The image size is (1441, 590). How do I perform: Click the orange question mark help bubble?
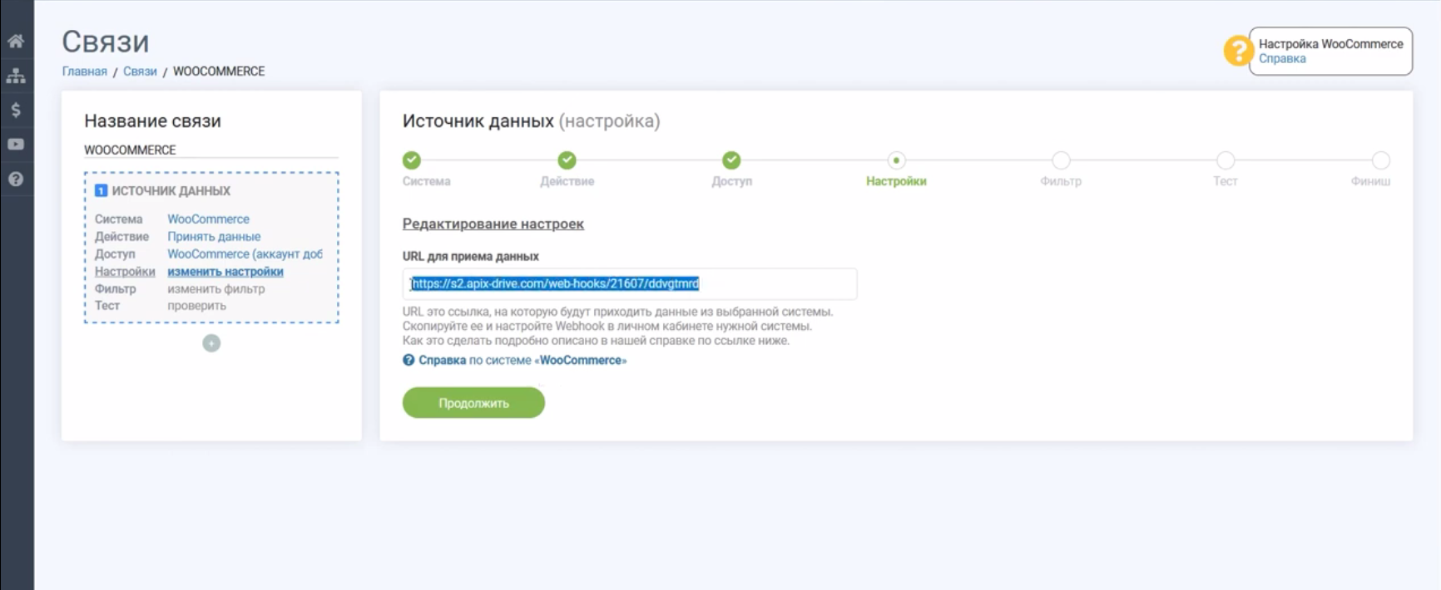(1238, 51)
